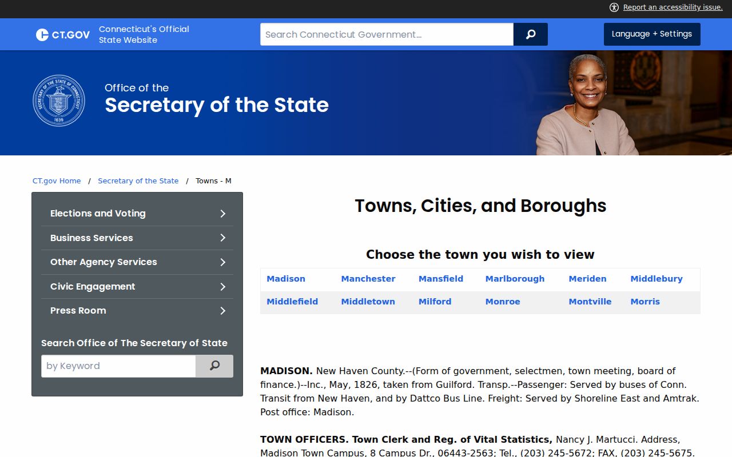This screenshot has width=732, height=457.
Task: Click the TOWN OFFICERS bold text
Action: click(x=304, y=440)
